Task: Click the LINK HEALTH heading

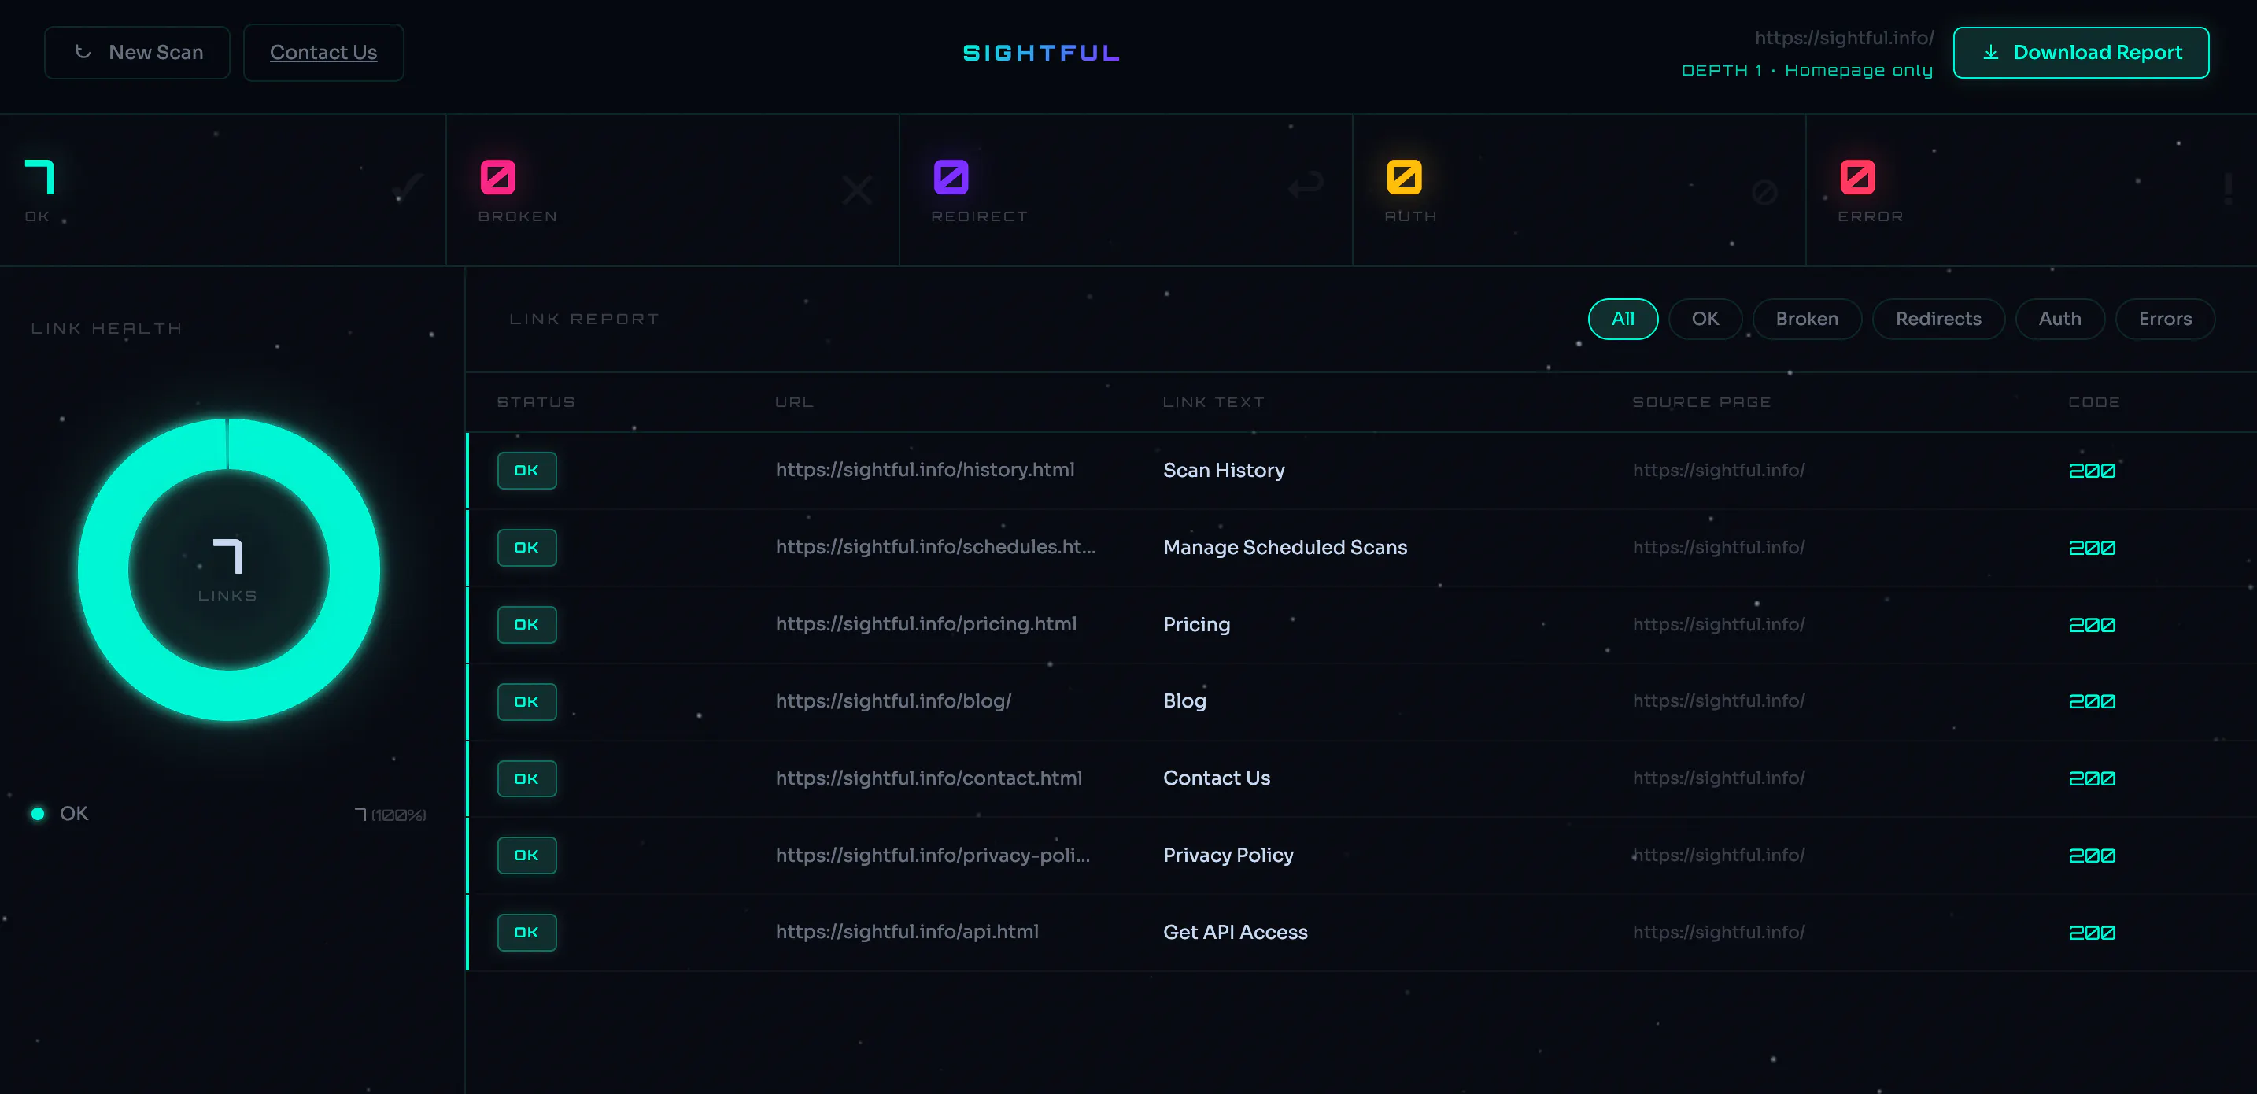Action: pyautogui.click(x=107, y=329)
